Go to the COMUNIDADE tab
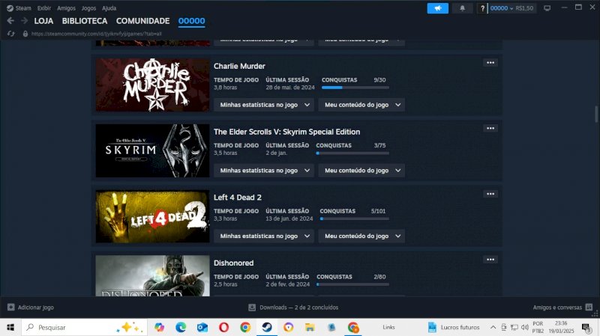Viewport: 600px width, 336px height. pyautogui.click(x=142, y=21)
